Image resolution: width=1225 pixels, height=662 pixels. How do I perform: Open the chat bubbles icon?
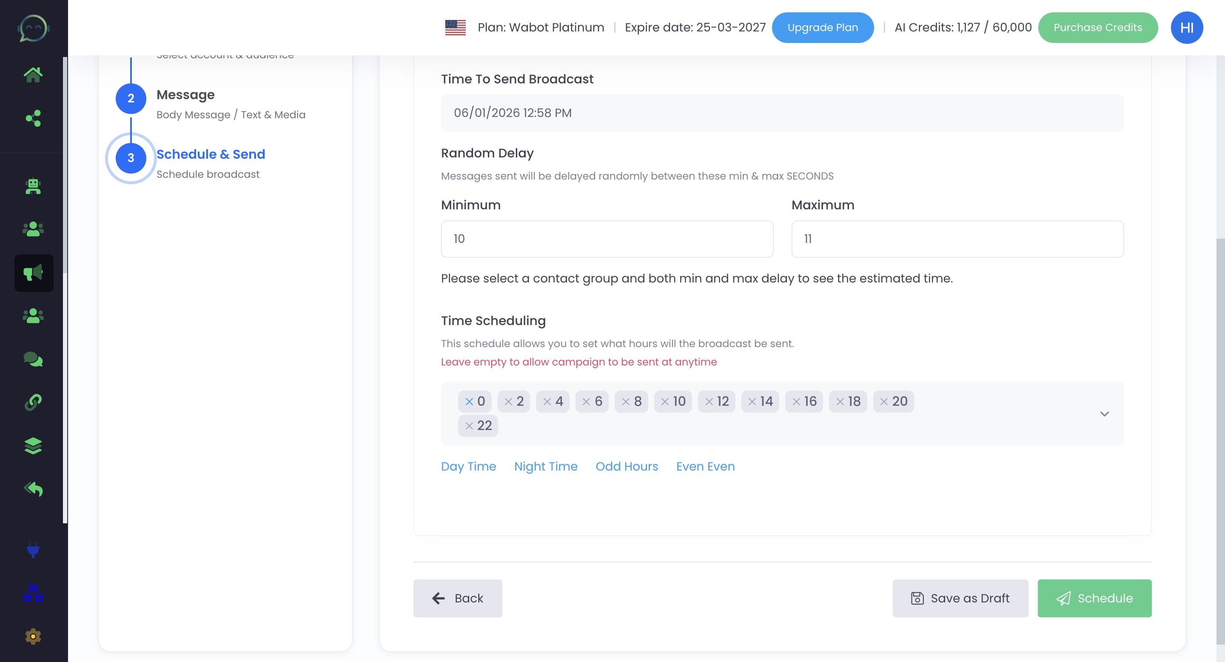click(33, 359)
